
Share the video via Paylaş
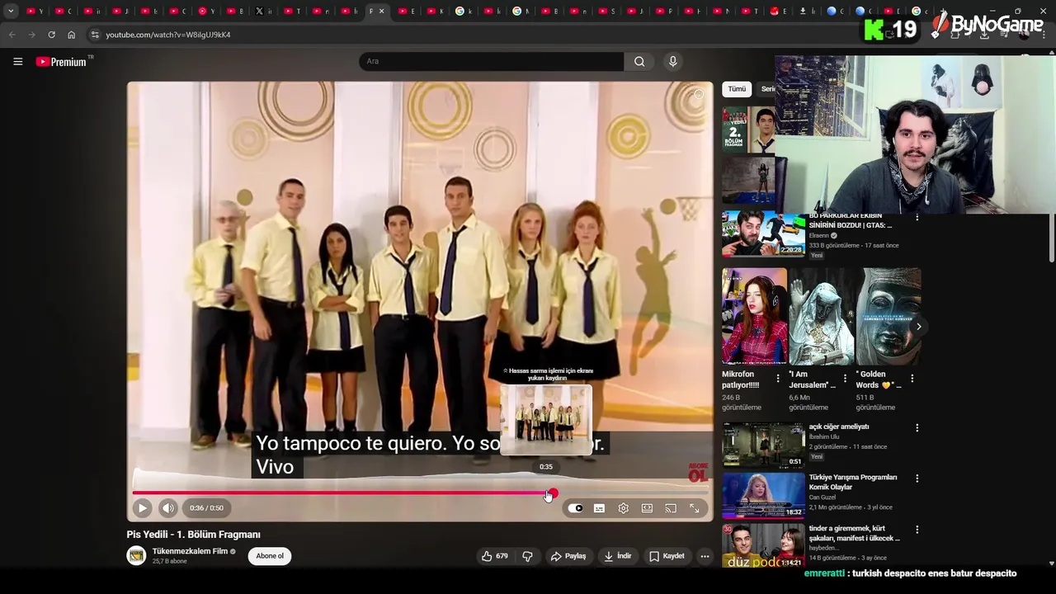(568, 556)
